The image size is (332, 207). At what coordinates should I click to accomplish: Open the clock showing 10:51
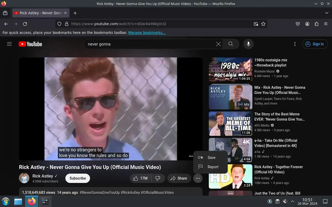tap(307, 201)
